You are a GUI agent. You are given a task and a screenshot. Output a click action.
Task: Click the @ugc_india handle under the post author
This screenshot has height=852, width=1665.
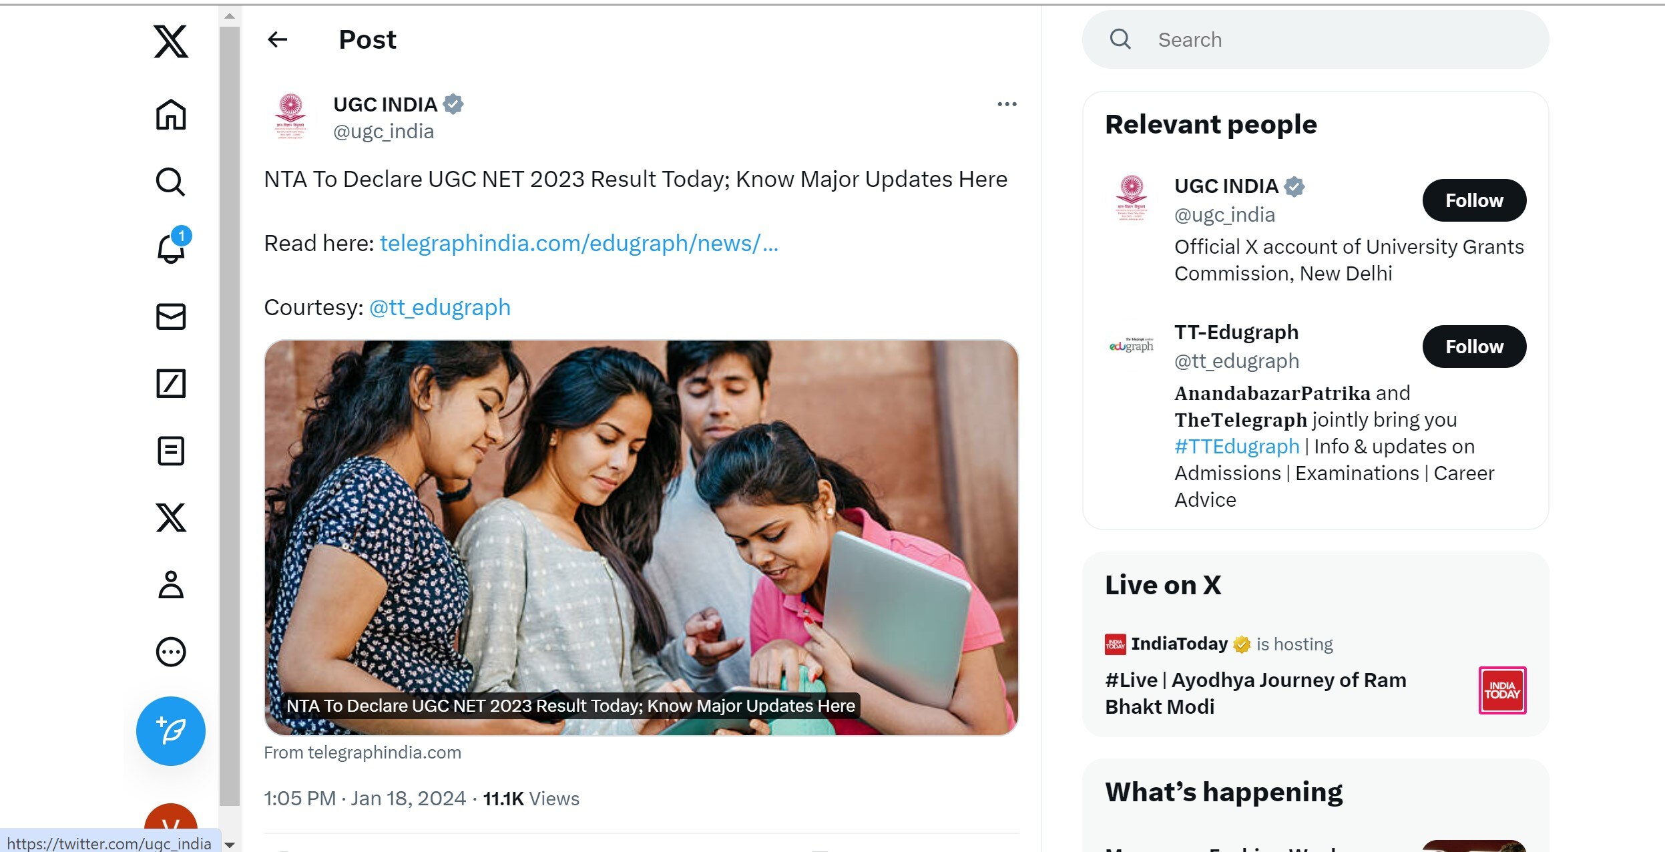point(384,132)
